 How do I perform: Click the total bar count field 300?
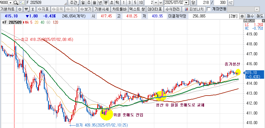[220, 2]
